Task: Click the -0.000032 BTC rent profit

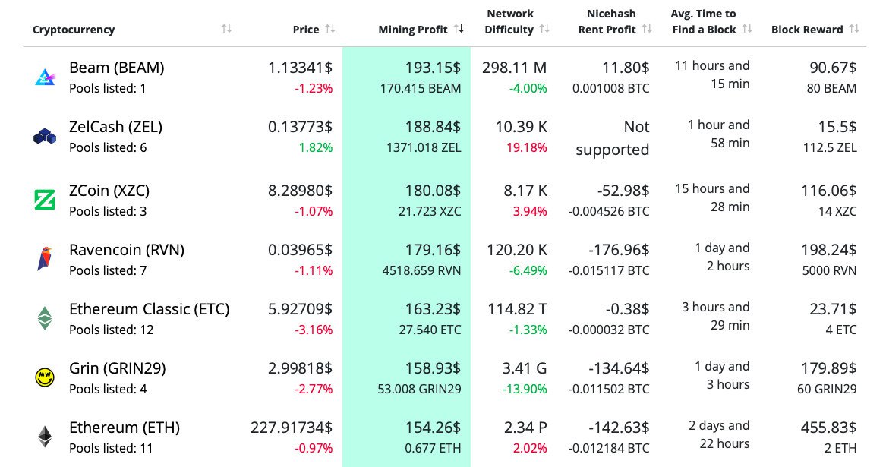Action: pos(609,330)
